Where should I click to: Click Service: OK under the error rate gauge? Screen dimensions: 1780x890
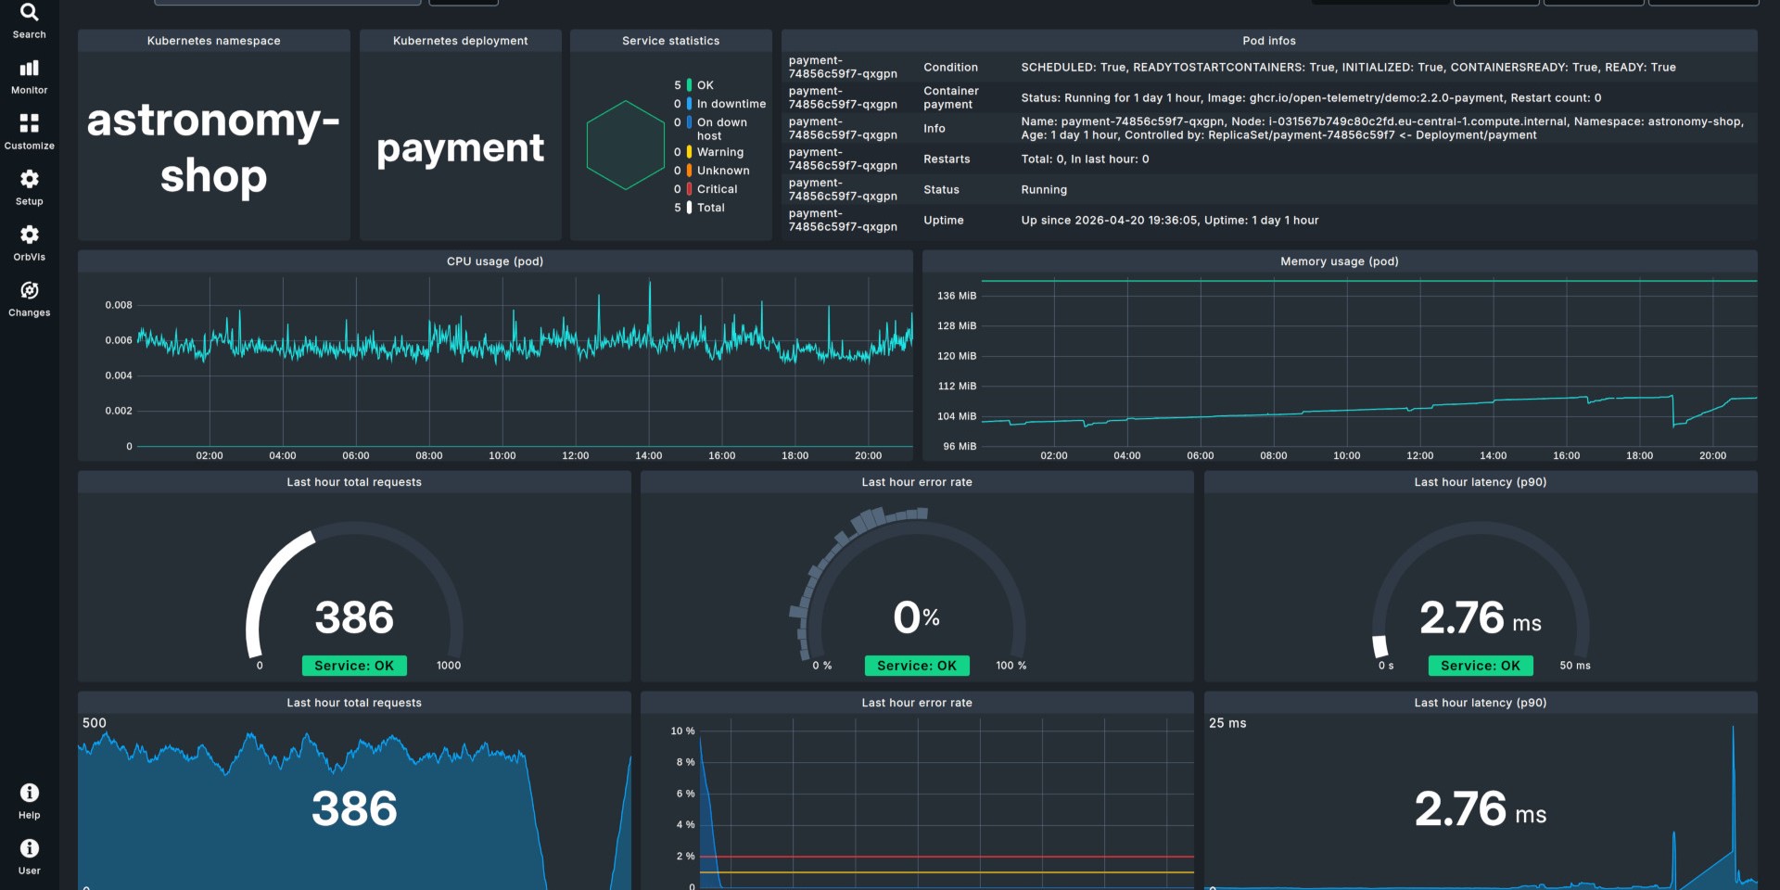[916, 666]
